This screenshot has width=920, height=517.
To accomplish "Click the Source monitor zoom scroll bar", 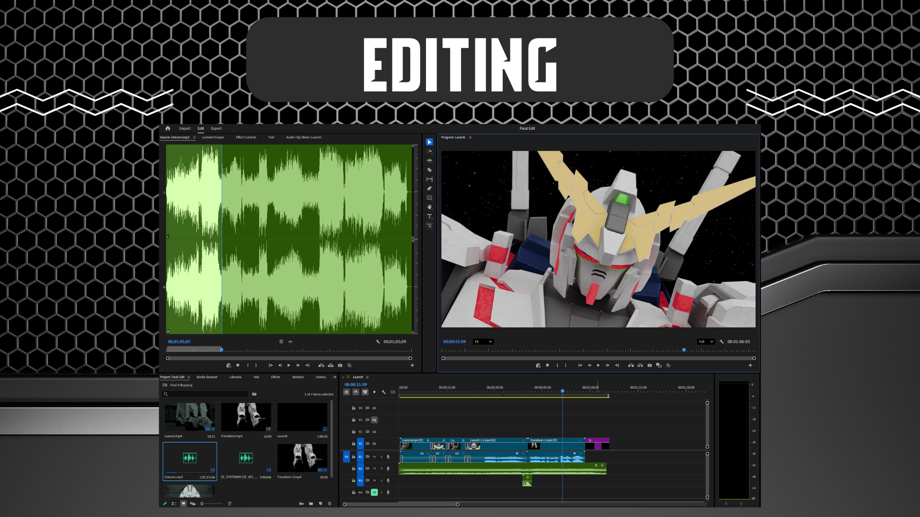I will click(289, 358).
